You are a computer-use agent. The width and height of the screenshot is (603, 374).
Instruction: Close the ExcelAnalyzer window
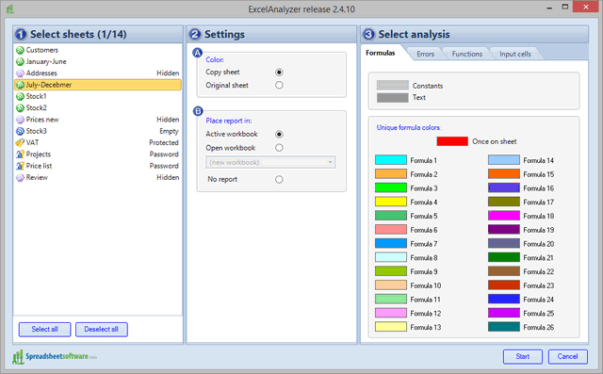[x=586, y=7]
